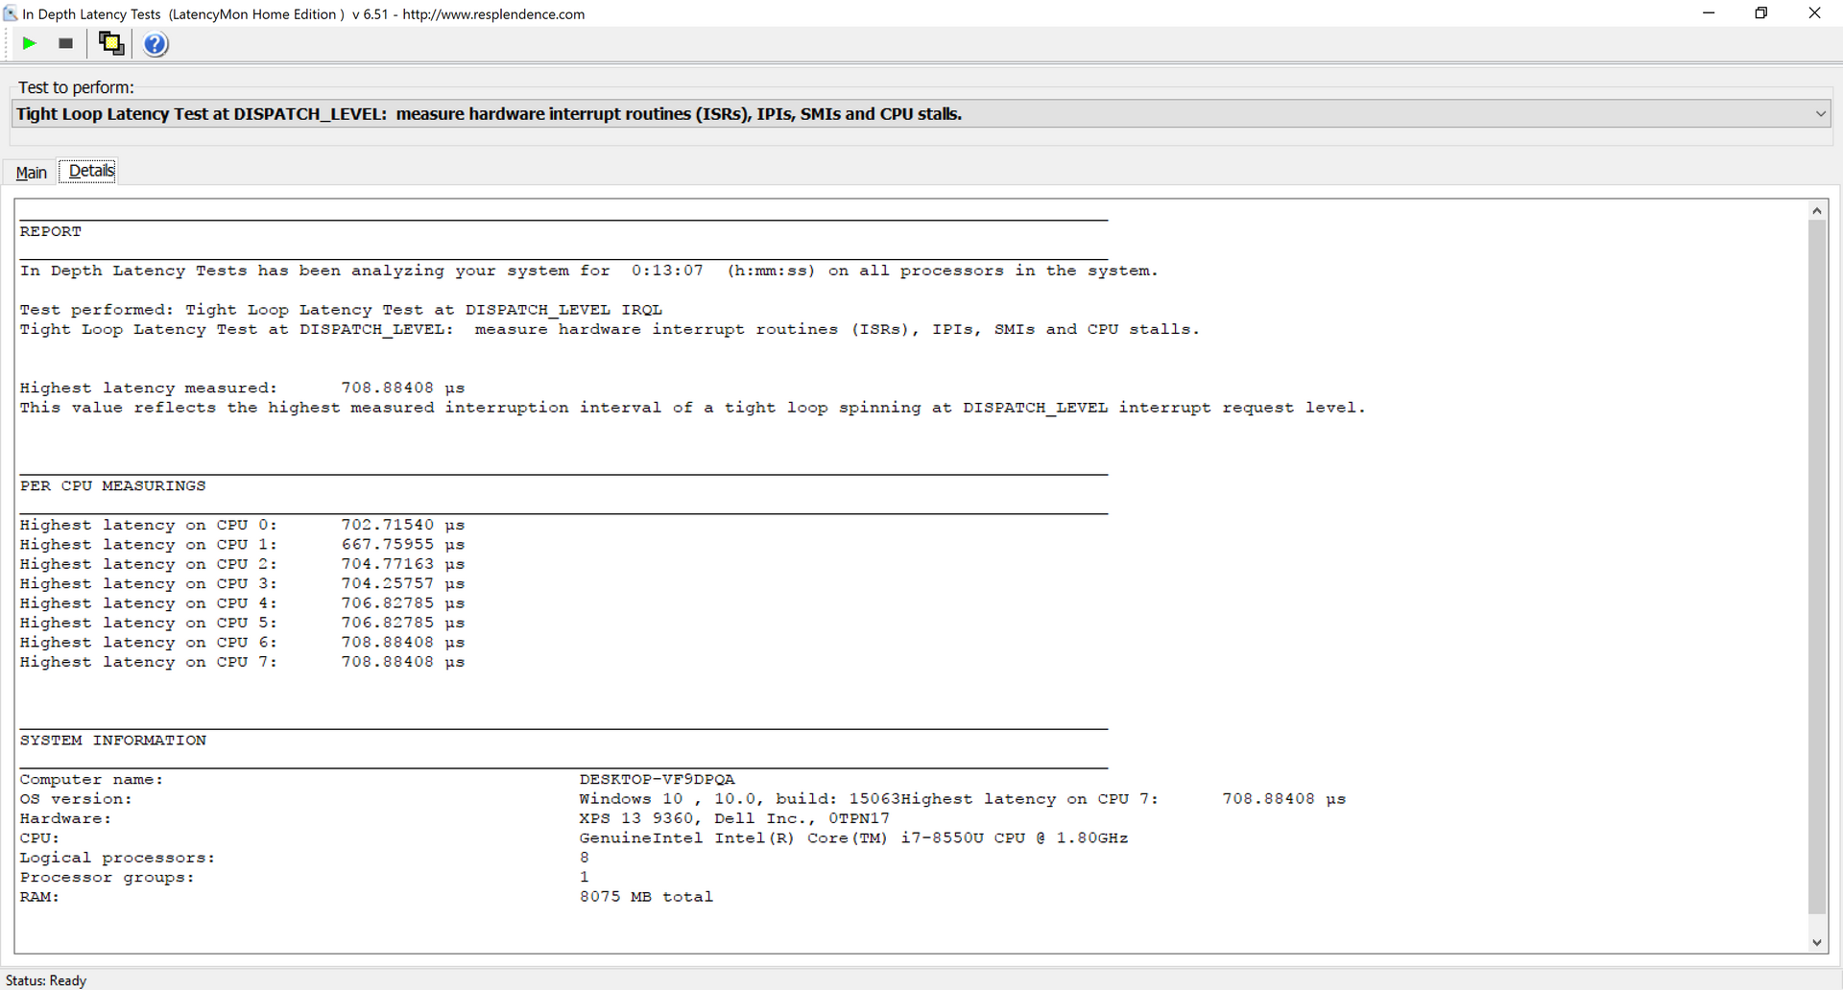
Task: Switch to the Main tab
Action: tap(31, 173)
